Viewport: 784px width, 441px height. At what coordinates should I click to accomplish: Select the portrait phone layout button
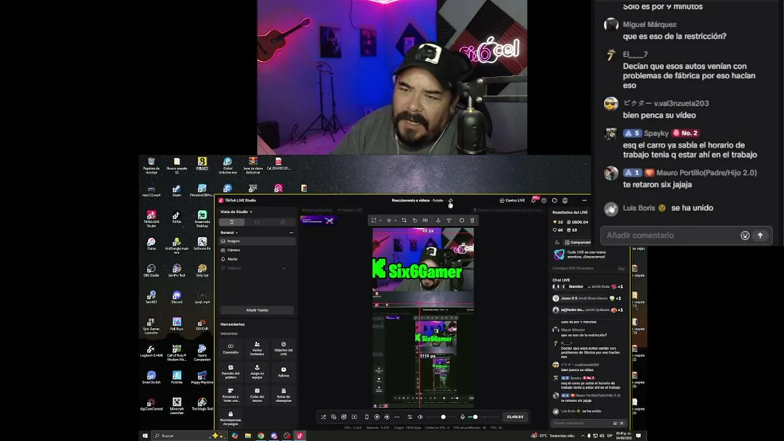coord(232,222)
